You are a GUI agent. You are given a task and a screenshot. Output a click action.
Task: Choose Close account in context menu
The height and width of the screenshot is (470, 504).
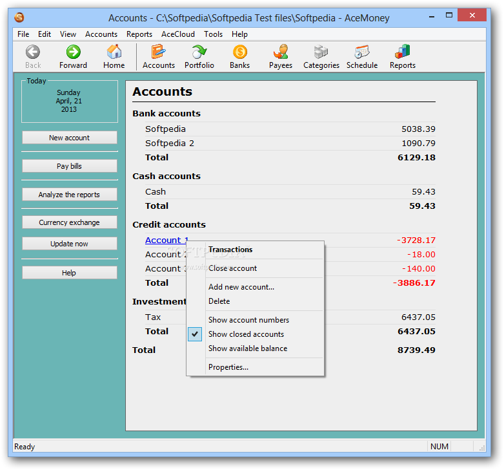click(232, 268)
